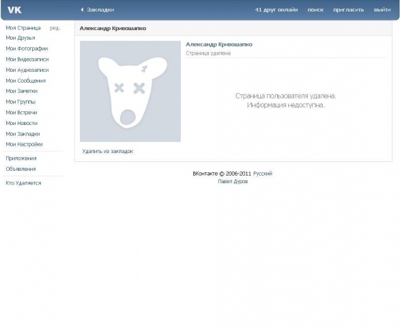This screenshot has width=400, height=328.
Task: Click profile name Александр Кривошапко beside avatar
Action: (x=219, y=44)
